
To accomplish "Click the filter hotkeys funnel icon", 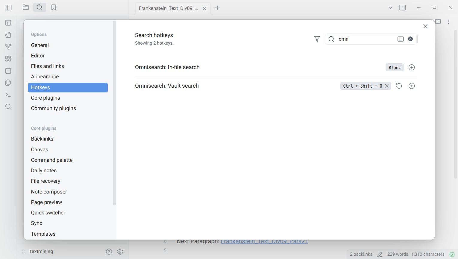I will [317, 39].
